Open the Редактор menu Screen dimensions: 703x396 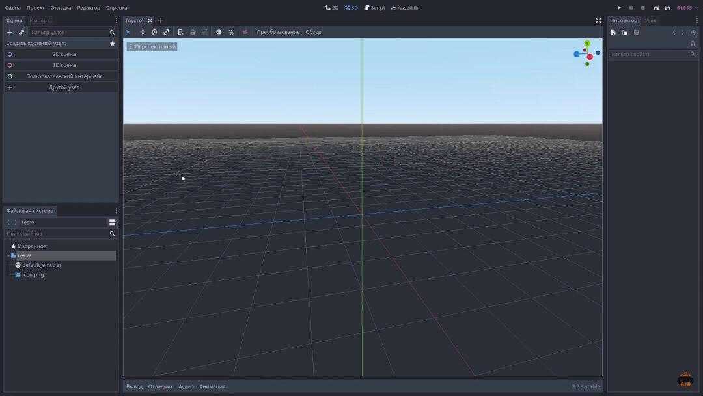pyautogui.click(x=89, y=8)
